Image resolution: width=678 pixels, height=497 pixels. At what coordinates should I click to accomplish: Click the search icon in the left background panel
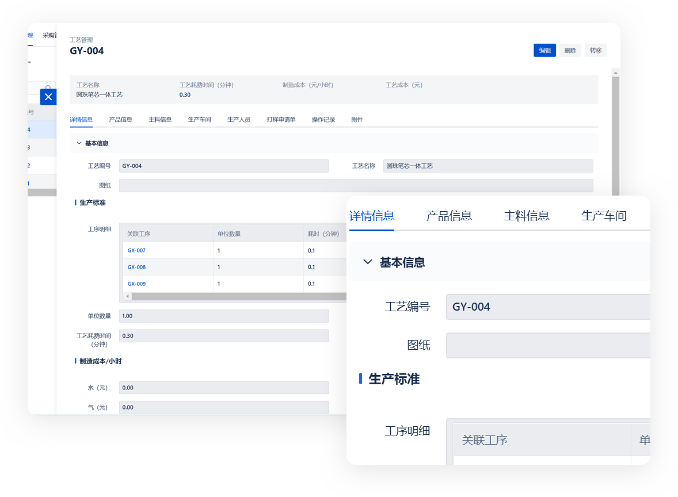coord(48,88)
